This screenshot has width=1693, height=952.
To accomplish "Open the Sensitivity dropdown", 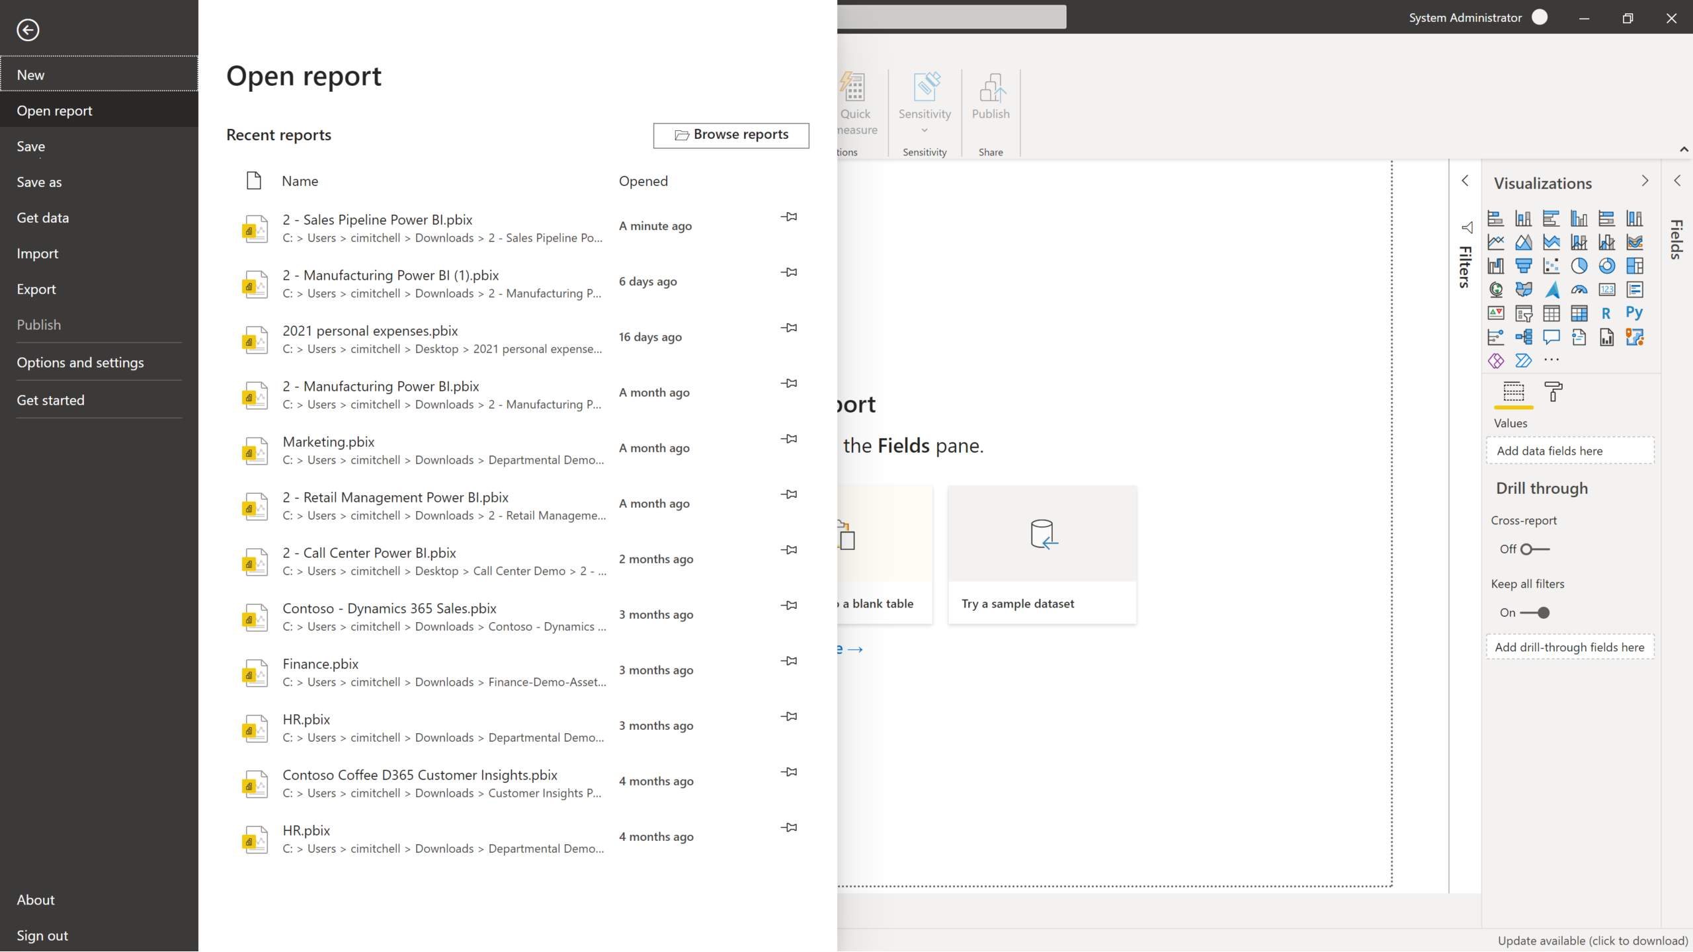I will pyautogui.click(x=924, y=130).
